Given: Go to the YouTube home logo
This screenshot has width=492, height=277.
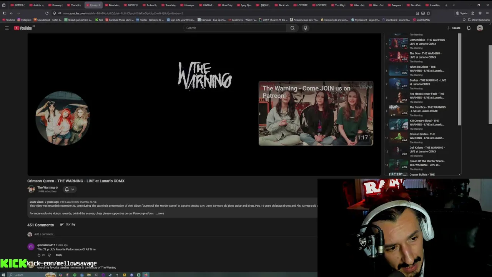Looking at the screenshot, I should 23,28.
